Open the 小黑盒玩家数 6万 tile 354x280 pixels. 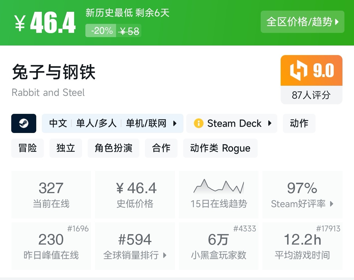pos(218,246)
